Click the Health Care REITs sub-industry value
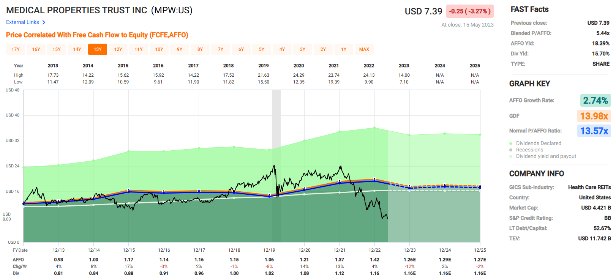 pyautogui.click(x=589, y=187)
